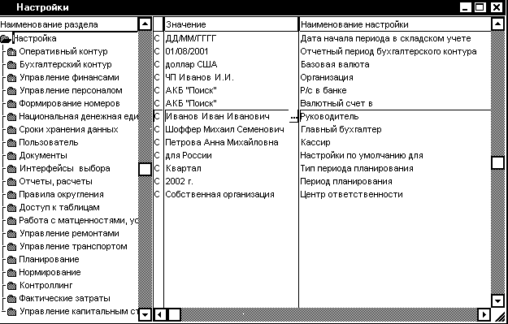This screenshot has width=508, height=324.
Task: Click the Наименование раздела column header
Action: point(69,24)
